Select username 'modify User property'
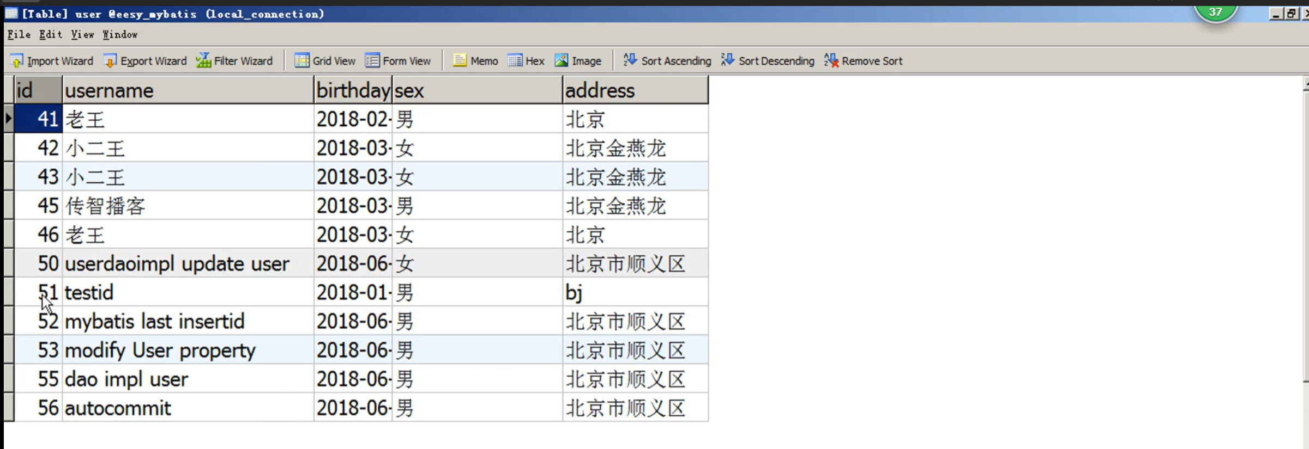This screenshot has width=1309, height=449. click(188, 350)
